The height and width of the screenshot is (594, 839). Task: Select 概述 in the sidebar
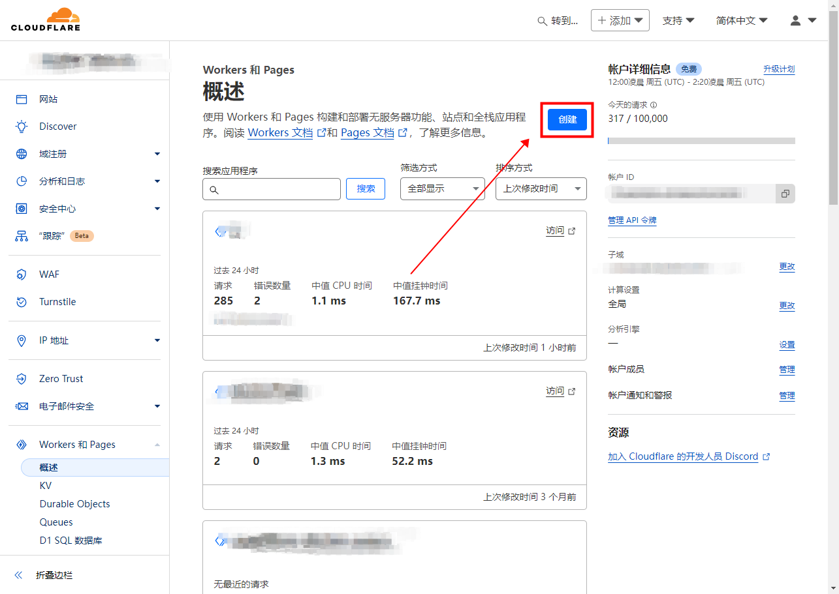pos(95,468)
